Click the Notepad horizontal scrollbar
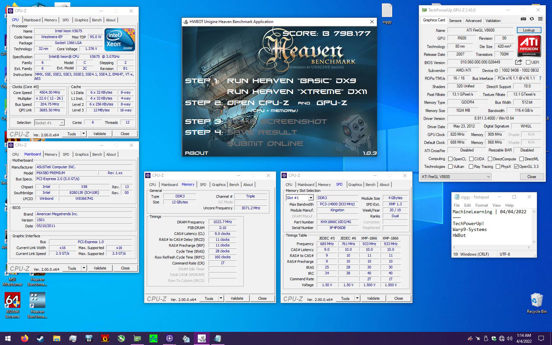Image resolution: width=552 pixels, height=345 pixels. (x=492, y=247)
